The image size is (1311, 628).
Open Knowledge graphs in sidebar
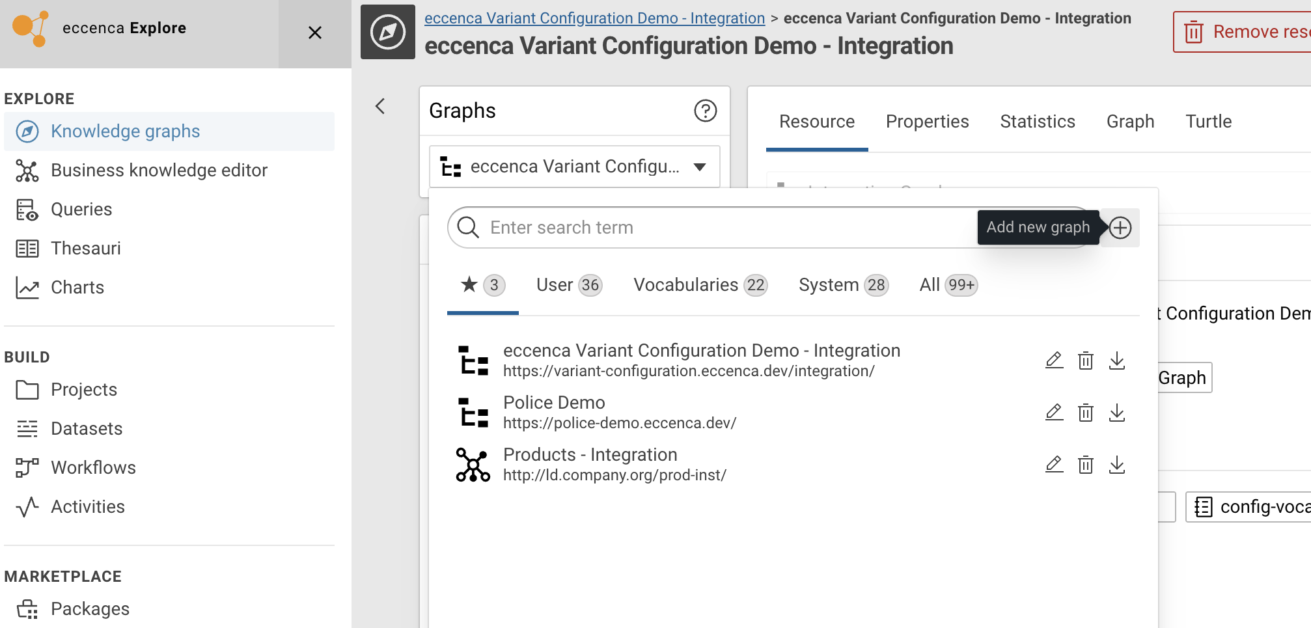click(x=169, y=131)
